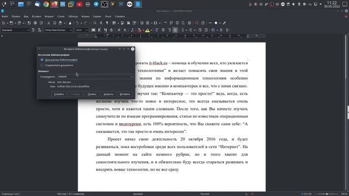This screenshot has width=349, height=196.
Task: Click the Вставить button in dialog
Action: click(x=125, y=94)
